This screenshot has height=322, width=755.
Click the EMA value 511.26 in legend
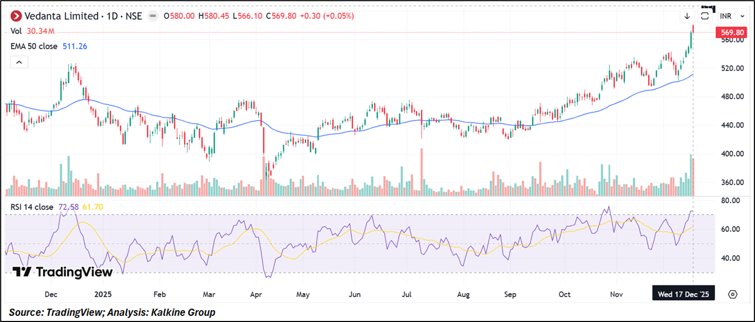[75, 47]
